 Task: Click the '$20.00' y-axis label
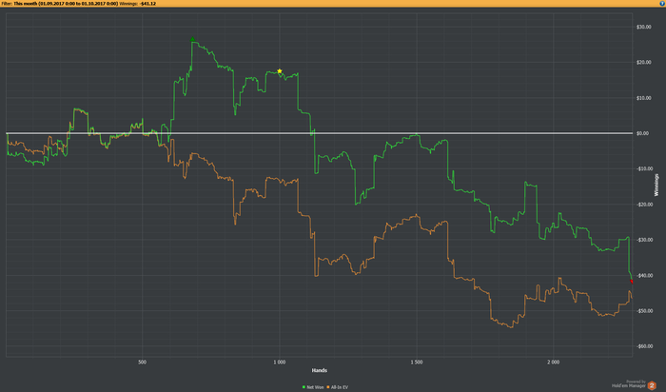tap(643, 63)
